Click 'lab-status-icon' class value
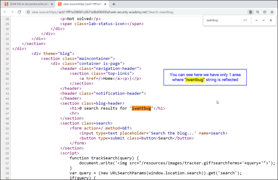The image size is (278, 180). click(107, 24)
